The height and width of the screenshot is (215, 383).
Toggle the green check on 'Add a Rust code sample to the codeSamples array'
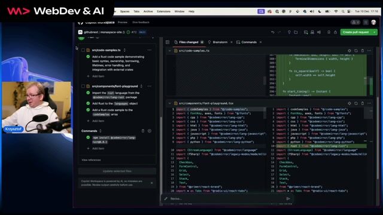[88, 110]
